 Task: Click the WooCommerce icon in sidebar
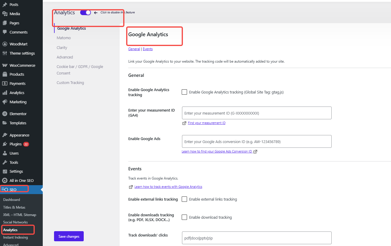[5, 65]
